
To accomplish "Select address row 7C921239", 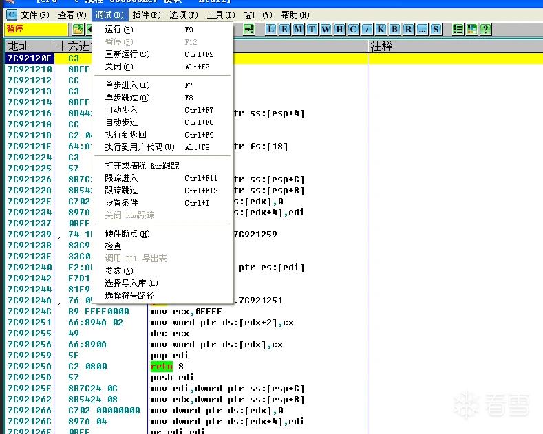I will pyautogui.click(x=29, y=235).
